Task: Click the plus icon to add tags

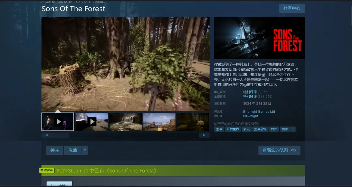Action: 293,129
